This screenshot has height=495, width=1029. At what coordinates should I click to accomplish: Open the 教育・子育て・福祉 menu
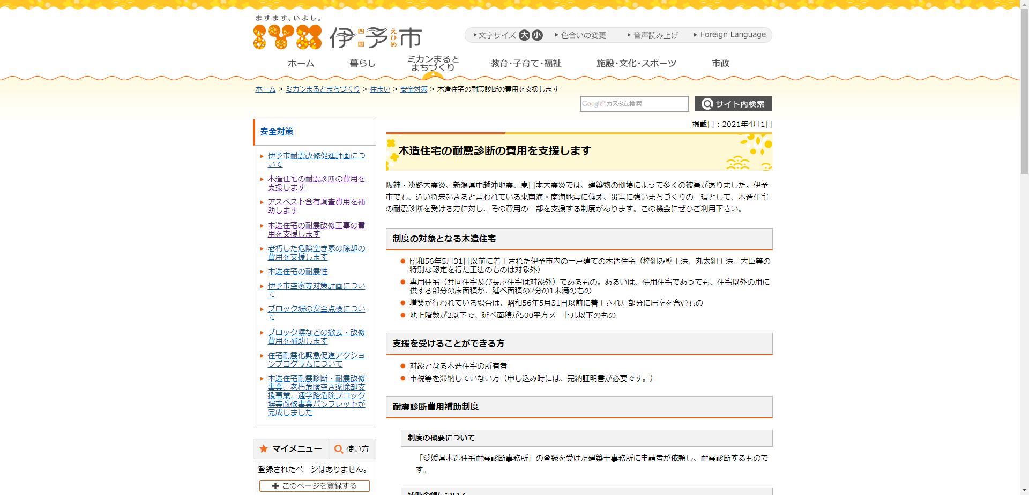click(x=526, y=63)
